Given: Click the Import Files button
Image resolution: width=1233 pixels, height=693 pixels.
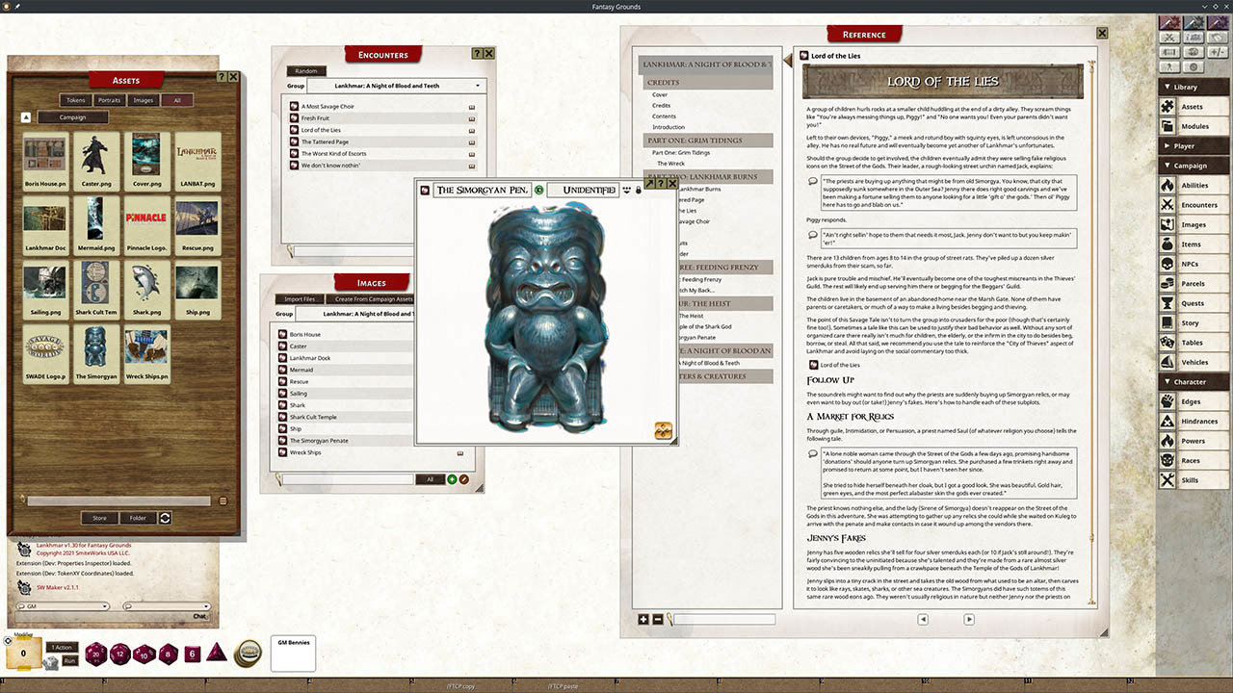Looking at the screenshot, I should point(301,299).
